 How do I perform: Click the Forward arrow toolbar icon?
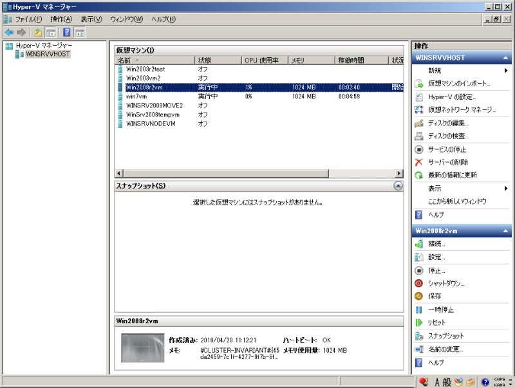point(21,32)
